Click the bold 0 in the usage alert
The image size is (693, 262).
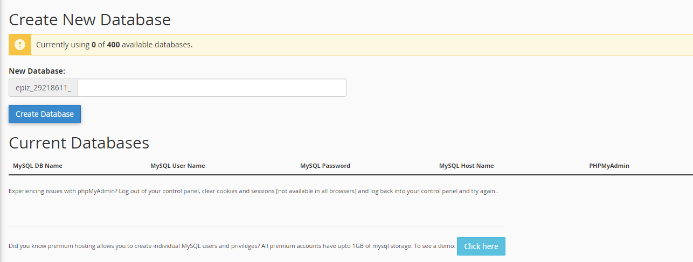[94, 45]
